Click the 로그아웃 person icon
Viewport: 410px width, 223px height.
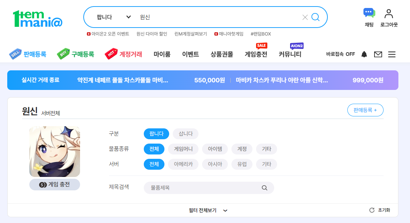(x=389, y=14)
